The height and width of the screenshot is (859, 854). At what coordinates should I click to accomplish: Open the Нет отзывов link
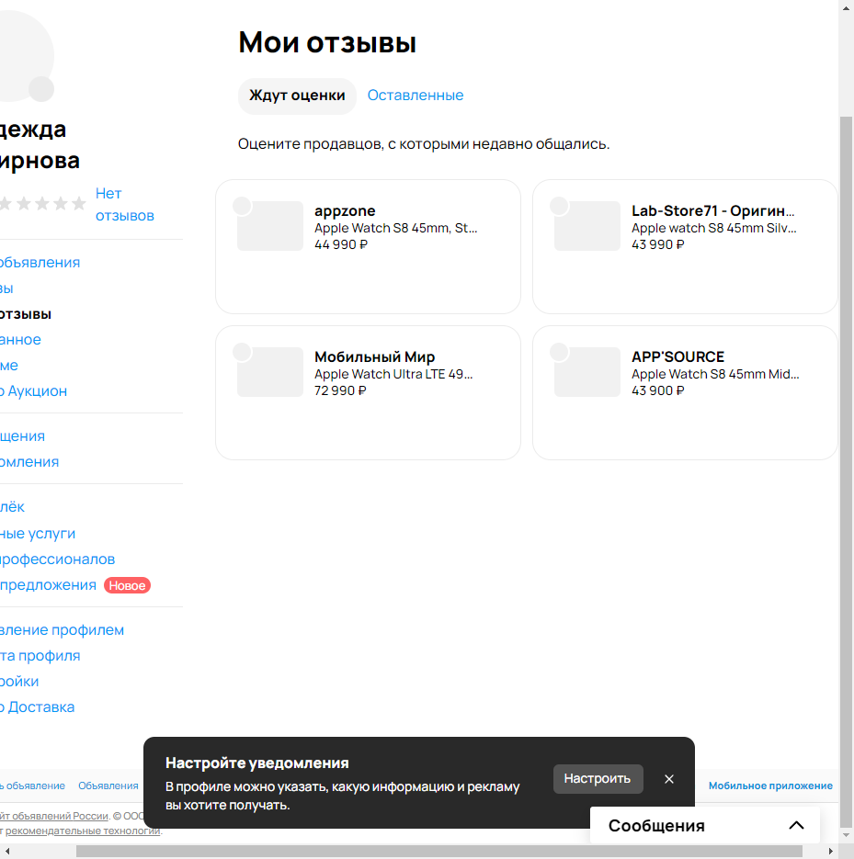point(125,204)
